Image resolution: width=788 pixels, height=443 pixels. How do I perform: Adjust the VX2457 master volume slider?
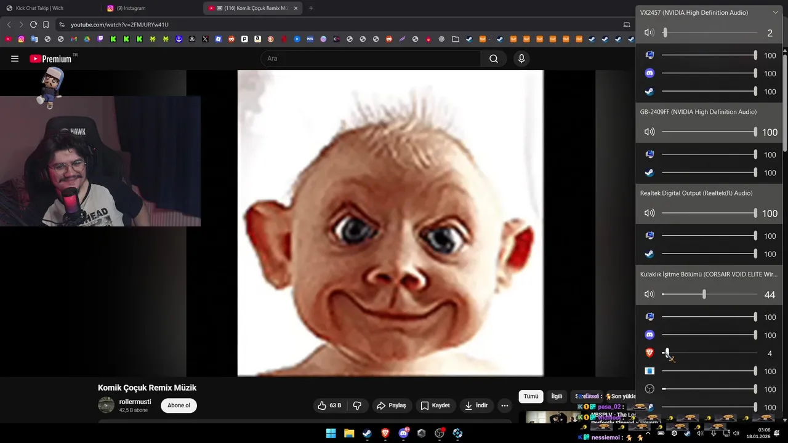[x=709, y=33]
